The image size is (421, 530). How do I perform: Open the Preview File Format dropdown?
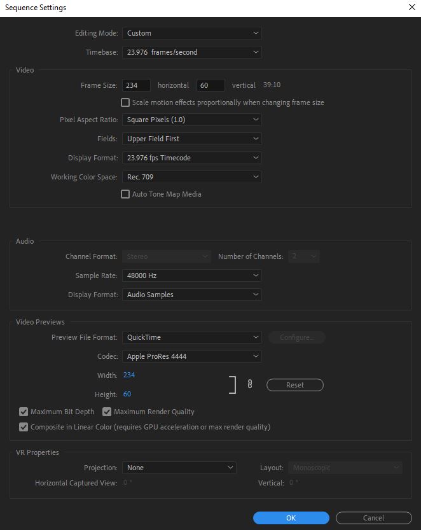pyautogui.click(x=192, y=337)
